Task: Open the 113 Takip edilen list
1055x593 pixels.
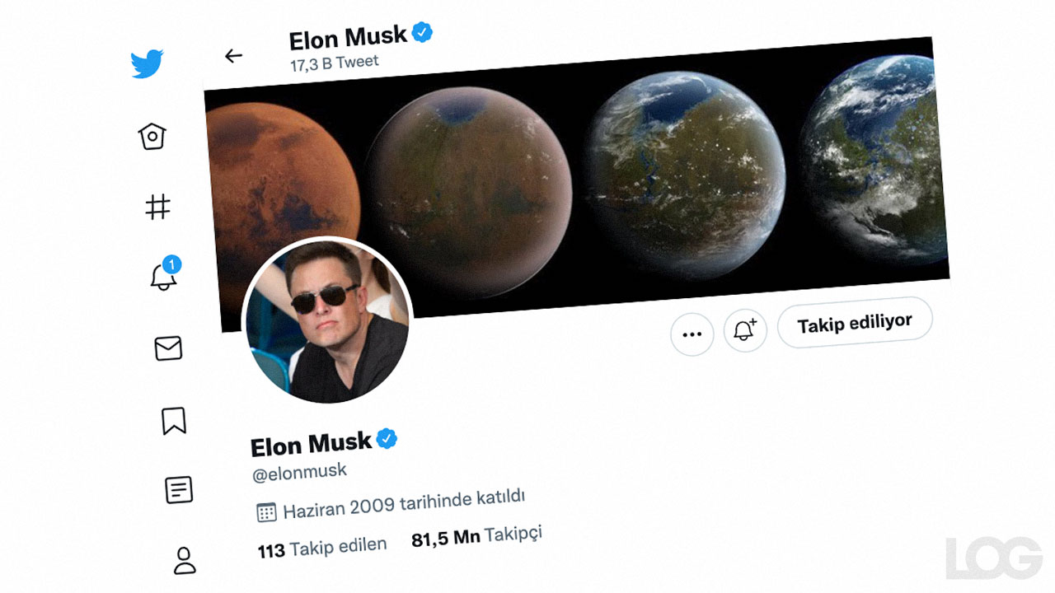Action: (322, 547)
